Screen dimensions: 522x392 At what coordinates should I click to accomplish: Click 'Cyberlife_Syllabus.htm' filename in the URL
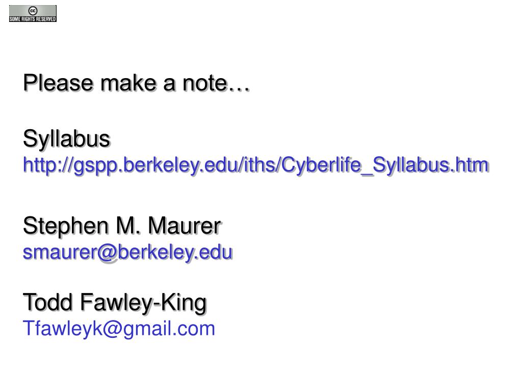(x=385, y=165)
